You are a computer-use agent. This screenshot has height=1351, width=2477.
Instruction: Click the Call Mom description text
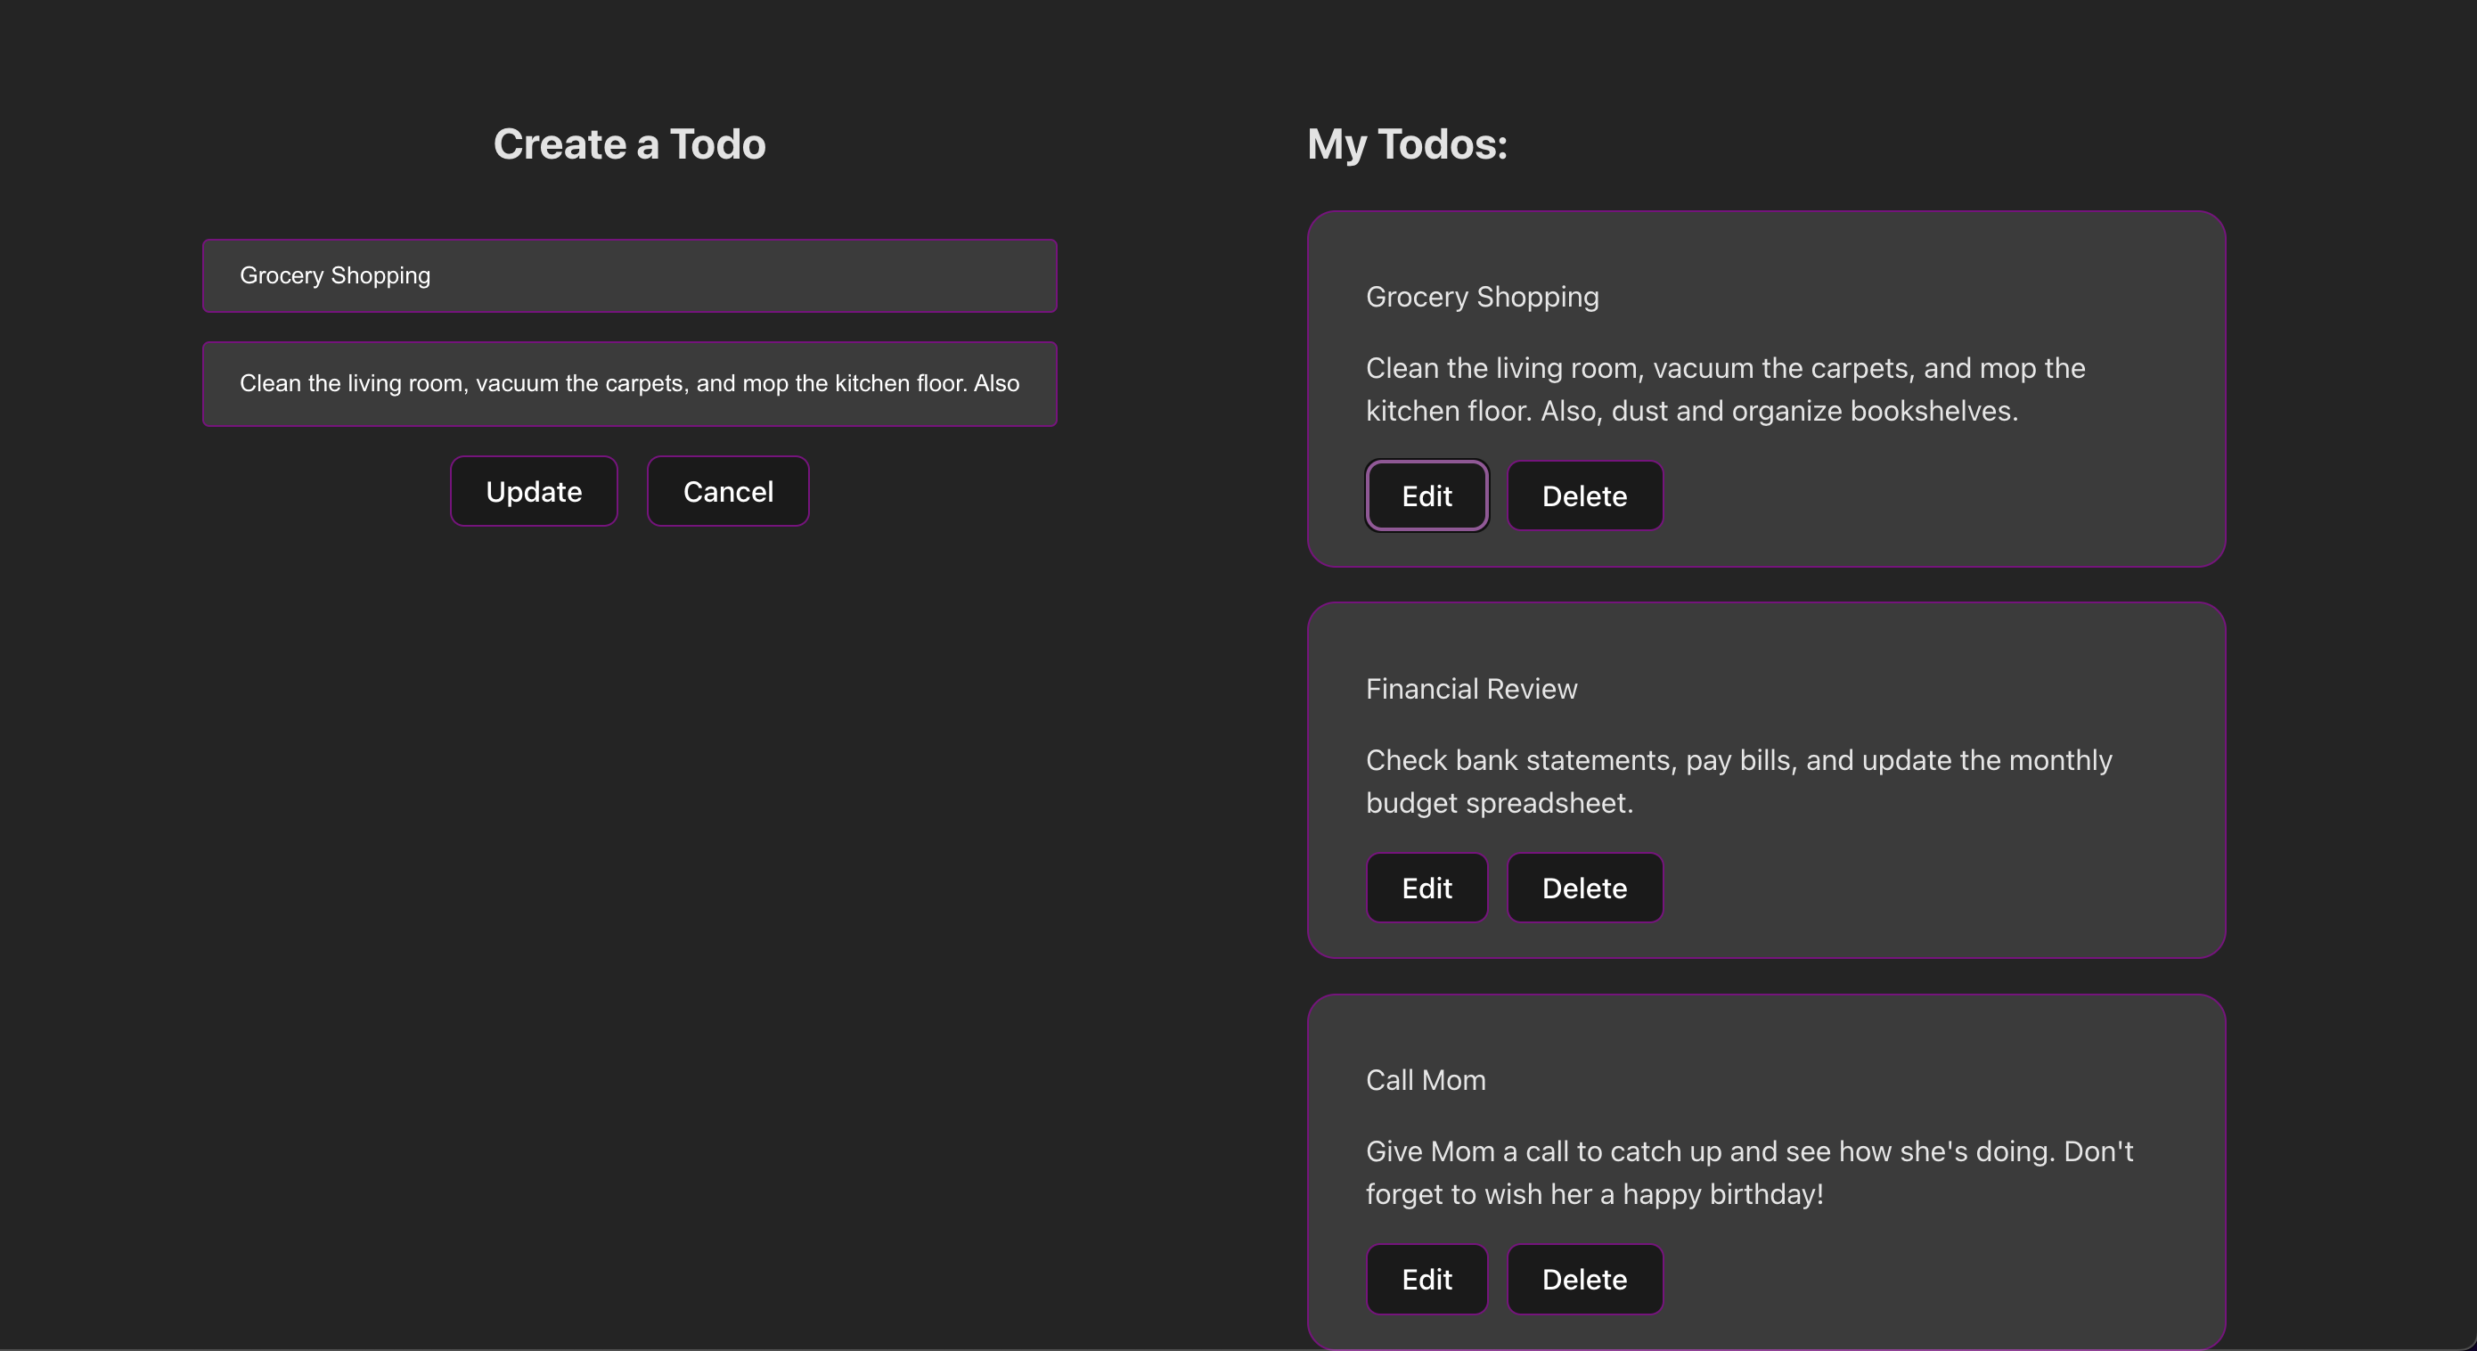1748,1172
